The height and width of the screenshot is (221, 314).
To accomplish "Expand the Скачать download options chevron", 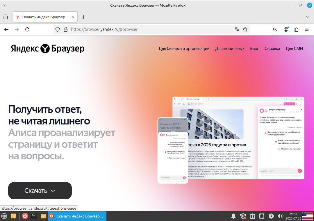I will (53, 190).
